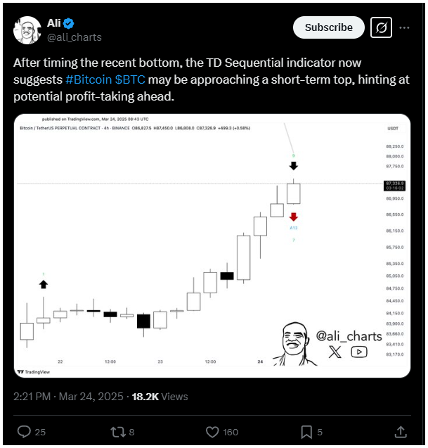Viewport: 428px width, 448px height.
Task: Open the Bitcoin chart image
Action: 212,245
